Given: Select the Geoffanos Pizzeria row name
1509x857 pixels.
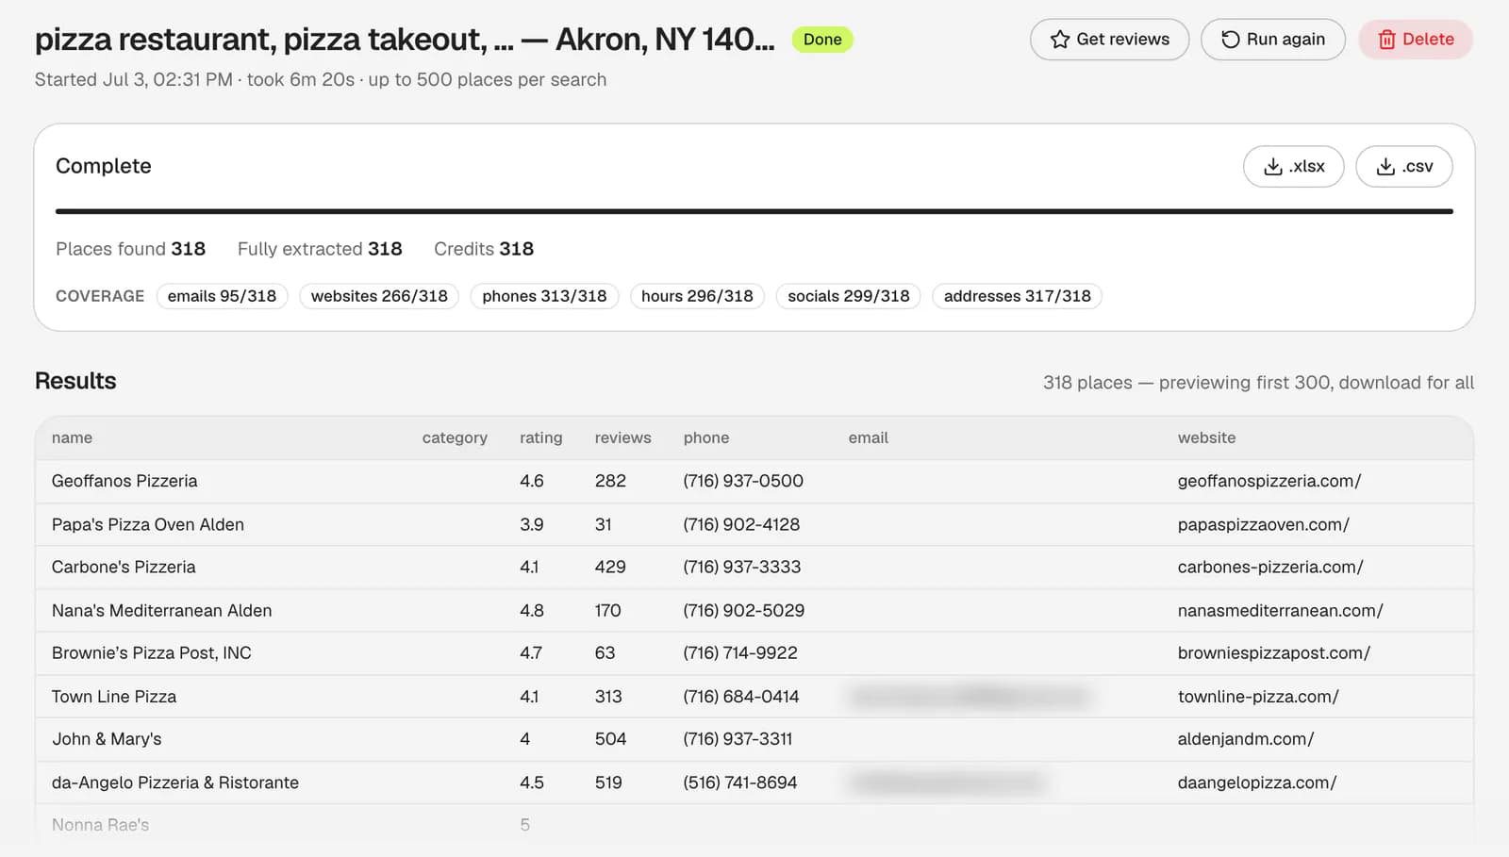Looking at the screenshot, I should pyautogui.click(x=124, y=481).
